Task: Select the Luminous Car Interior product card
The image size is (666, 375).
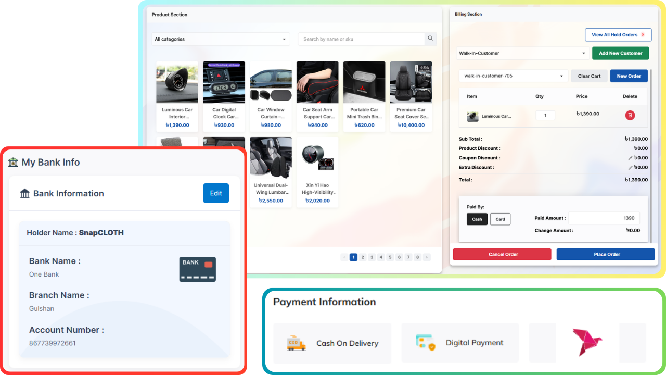Action: 177,96
